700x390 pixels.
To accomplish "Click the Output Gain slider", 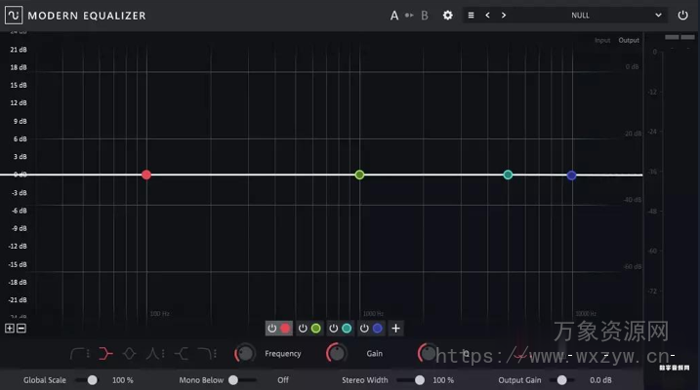I will click(562, 380).
